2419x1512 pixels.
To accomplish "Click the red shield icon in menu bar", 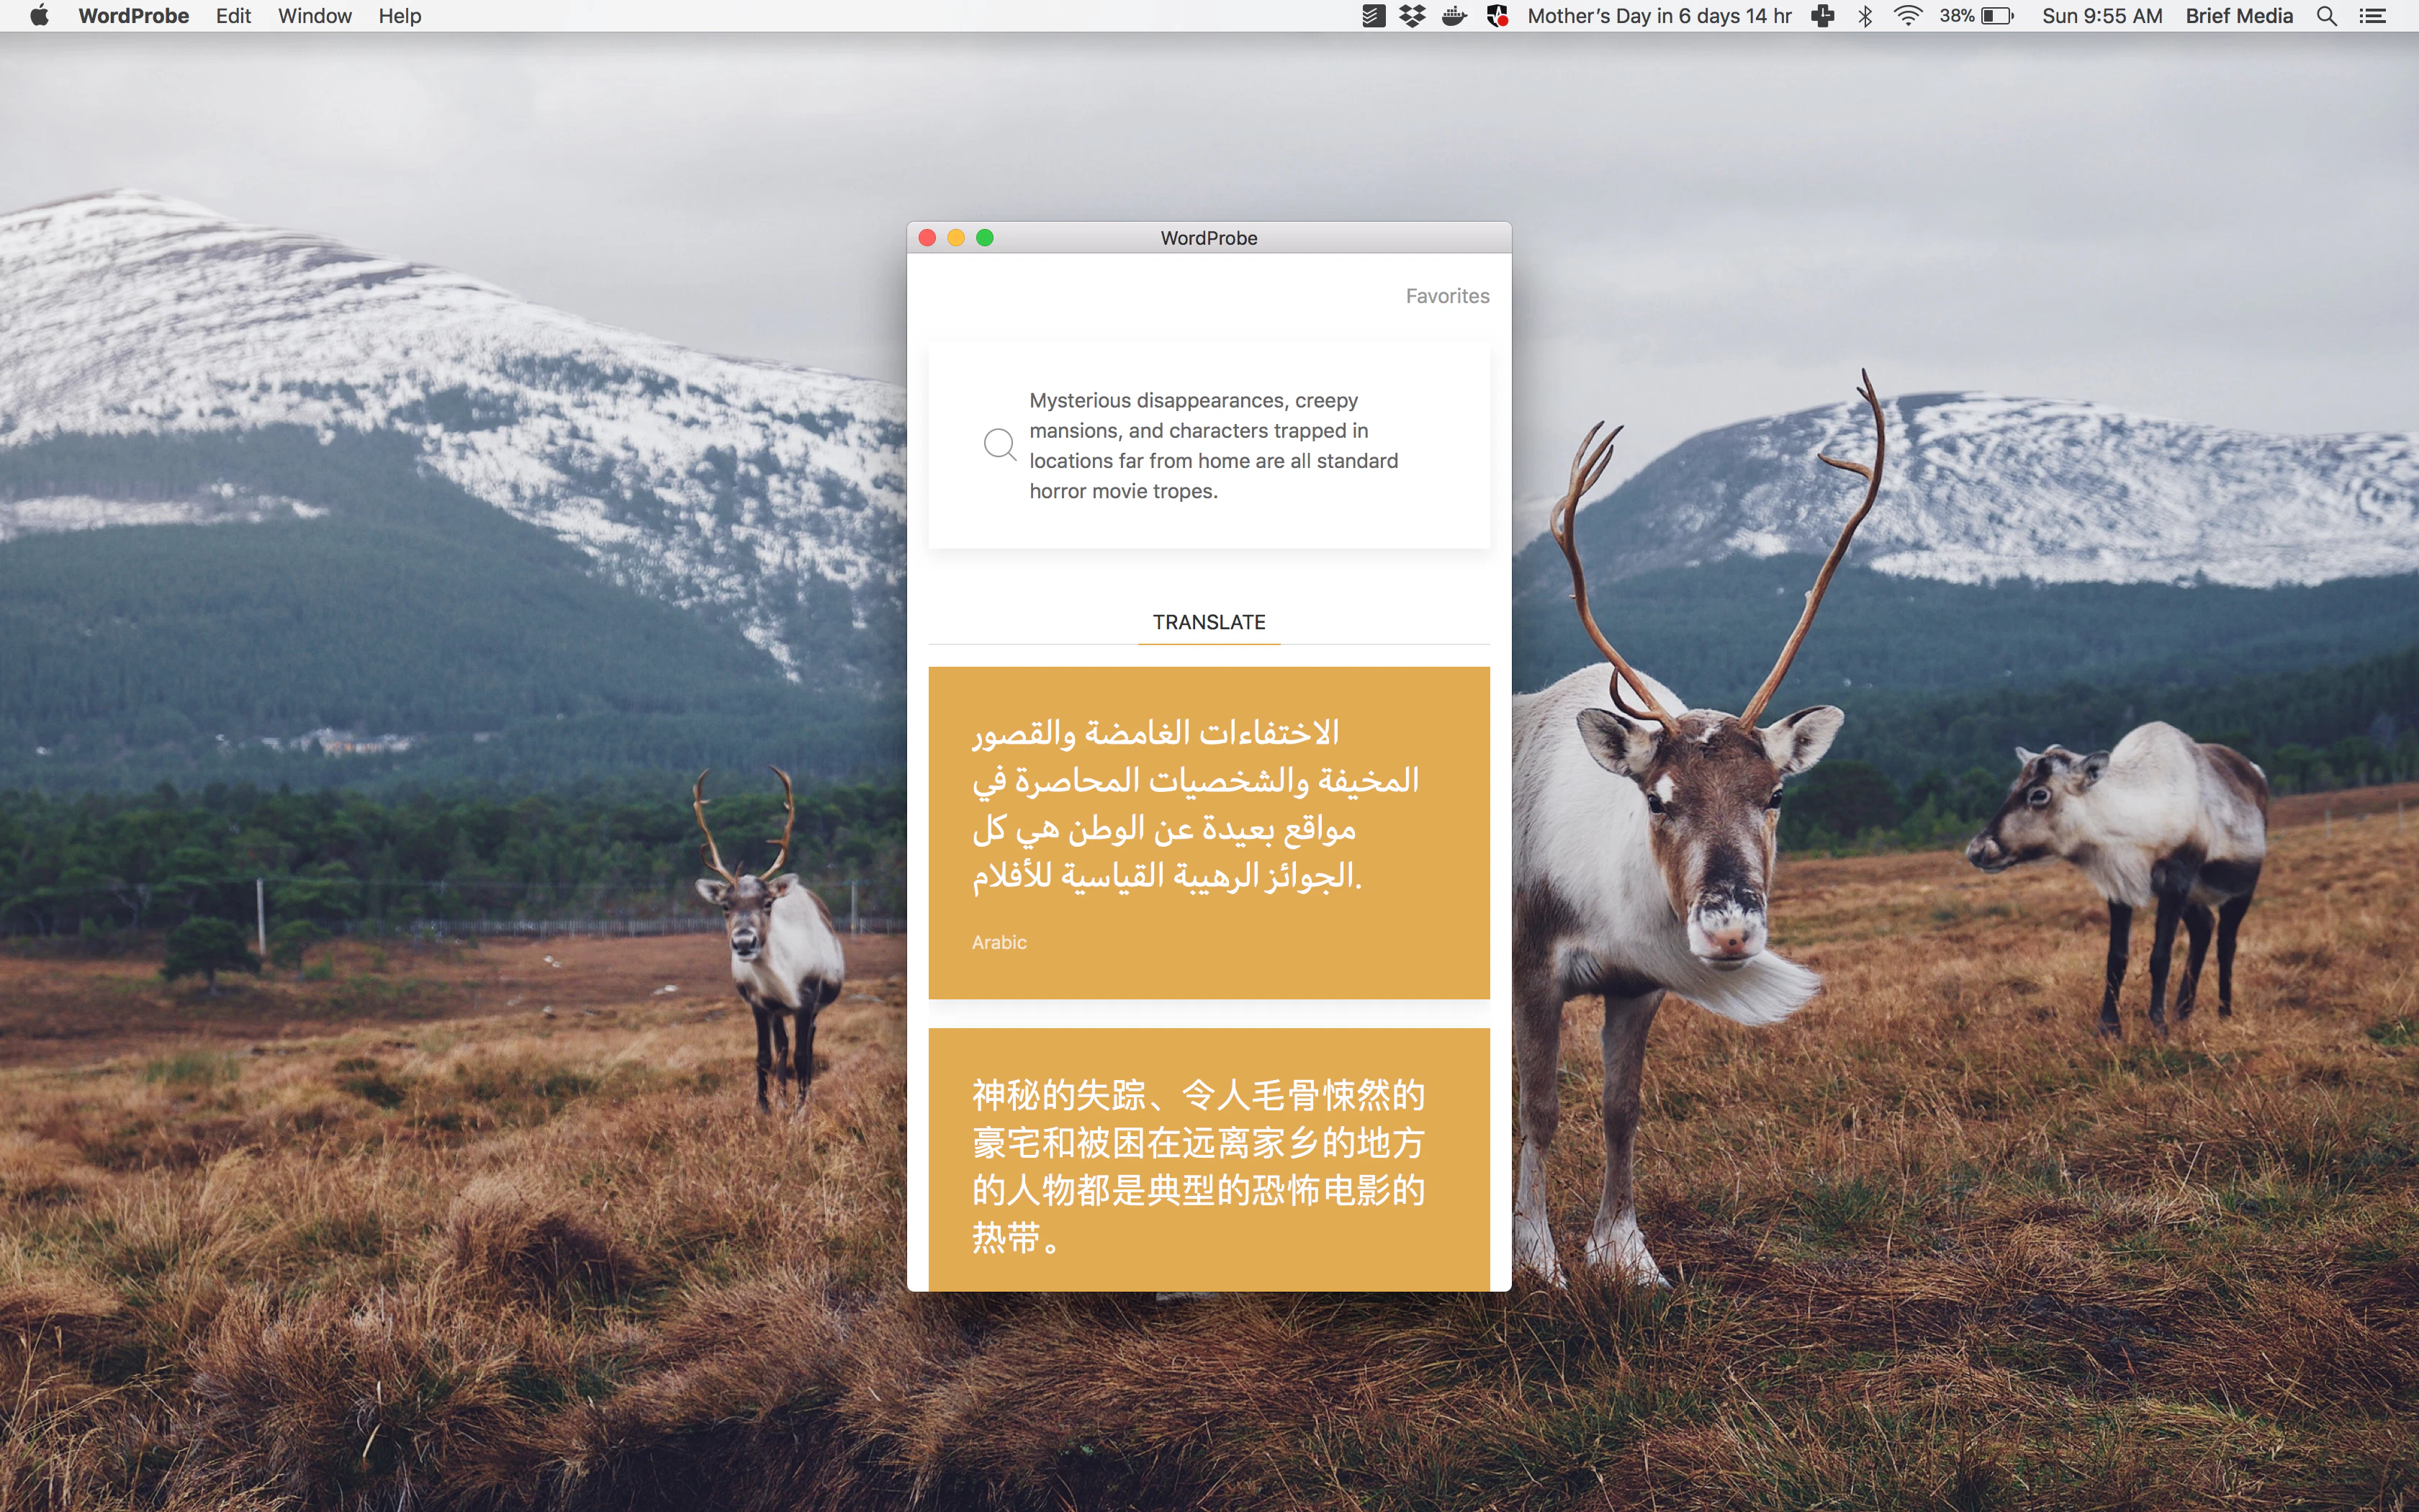I will click(1498, 15).
